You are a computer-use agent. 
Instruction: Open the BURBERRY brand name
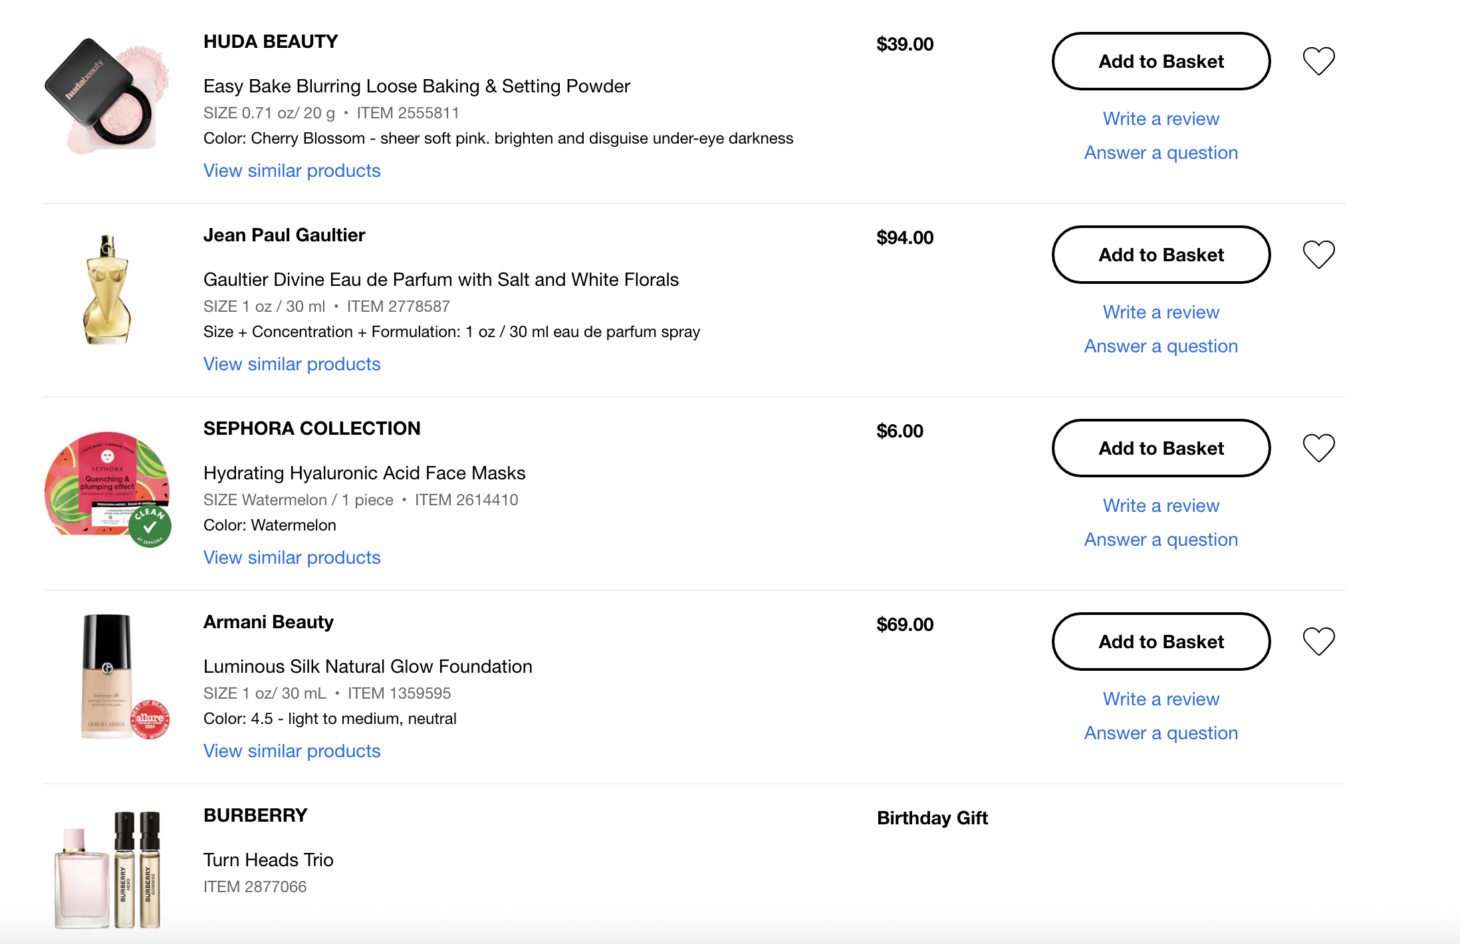click(x=255, y=816)
